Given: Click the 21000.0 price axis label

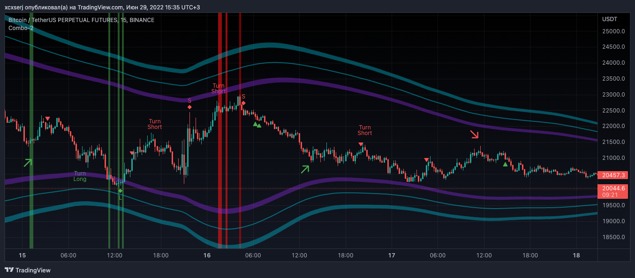Looking at the screenshot, I should [x=613, y=158].
